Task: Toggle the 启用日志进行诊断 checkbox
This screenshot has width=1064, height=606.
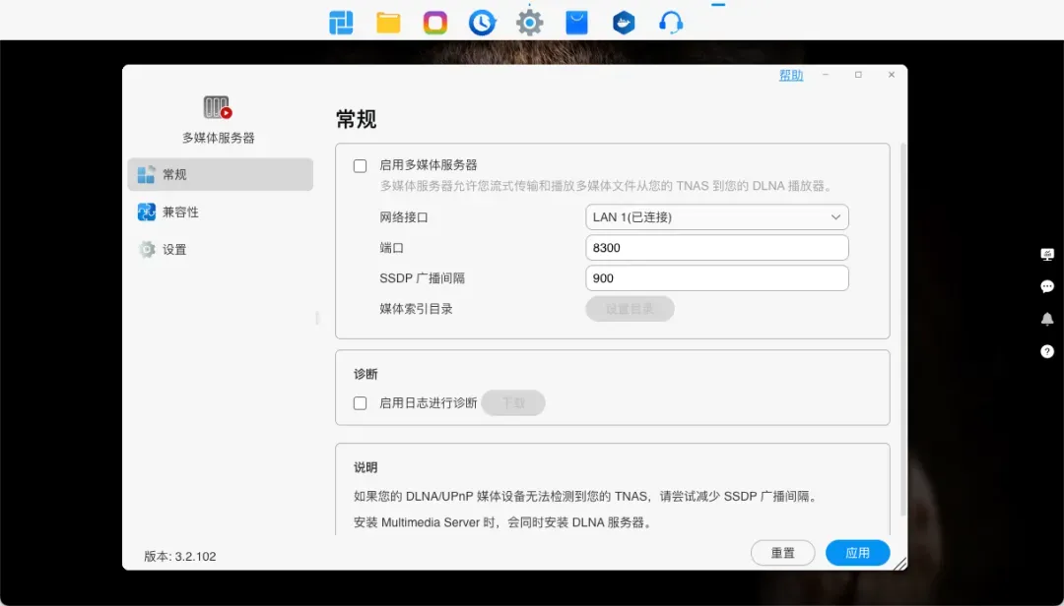Action: tap(361, 403)
